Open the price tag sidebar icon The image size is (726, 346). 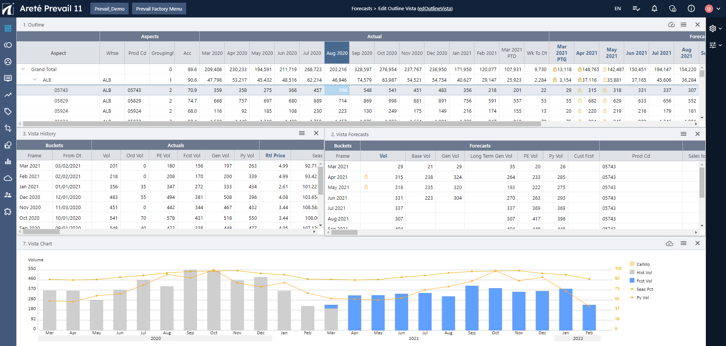[8, 112]
